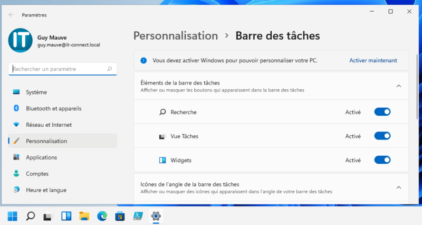The width and height of the screenshot is (422, 225).
Task: Click the Activé label next to Widgets
Action: coord(353,160)
